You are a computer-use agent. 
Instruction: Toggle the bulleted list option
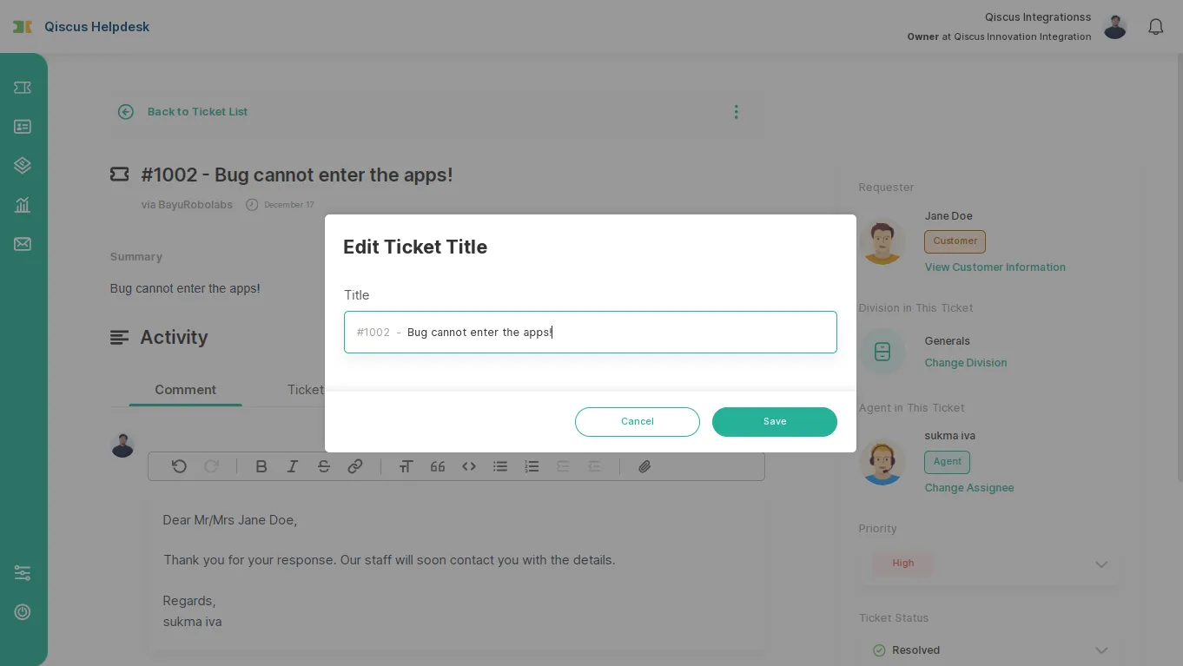pyautogui.click(x=500, y=466)
